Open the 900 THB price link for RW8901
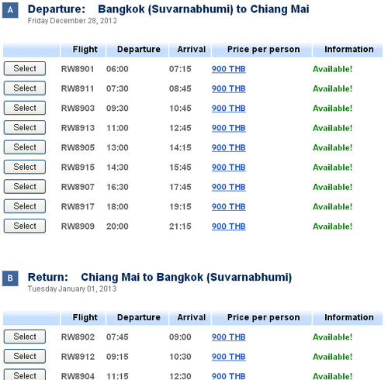The image size is (388, 380). (229, 69)
